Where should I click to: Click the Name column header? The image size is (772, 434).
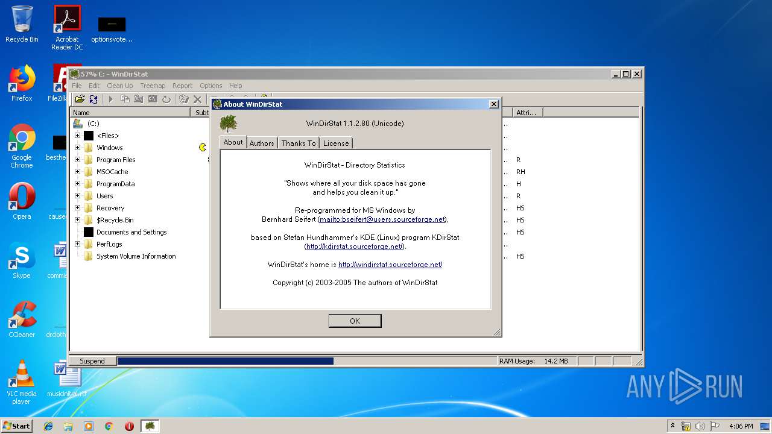point(130,113)
